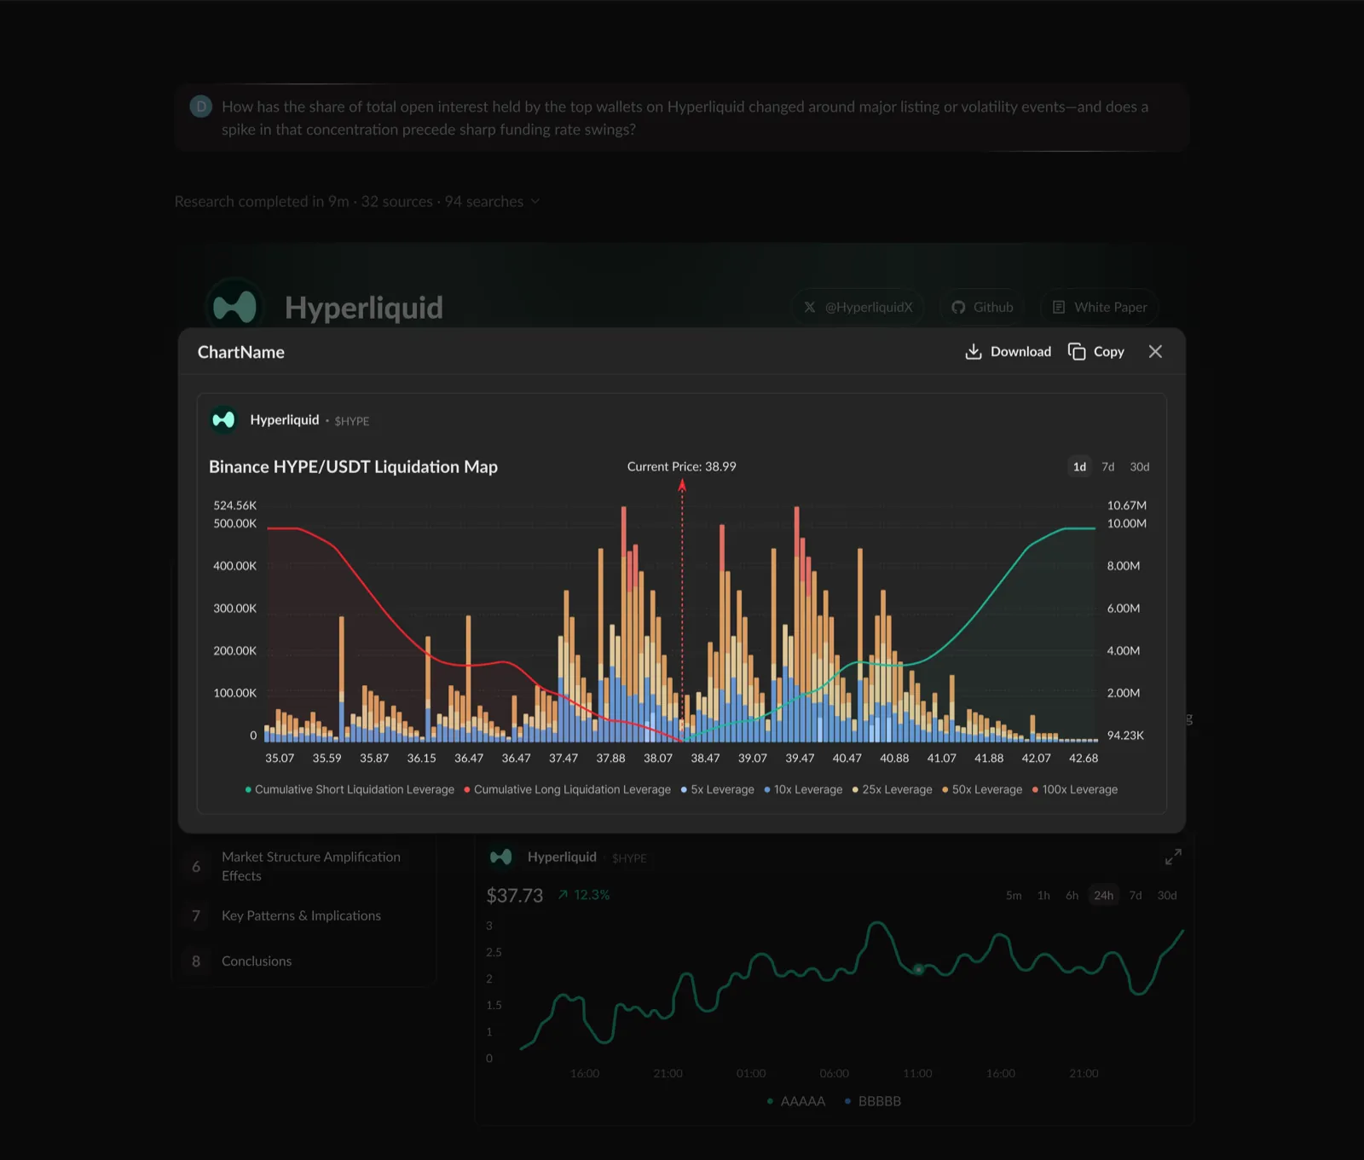Click the 12.3% change indicator
The height and width of the screenshot is (1160, 1364).
(x=584, y=896)
